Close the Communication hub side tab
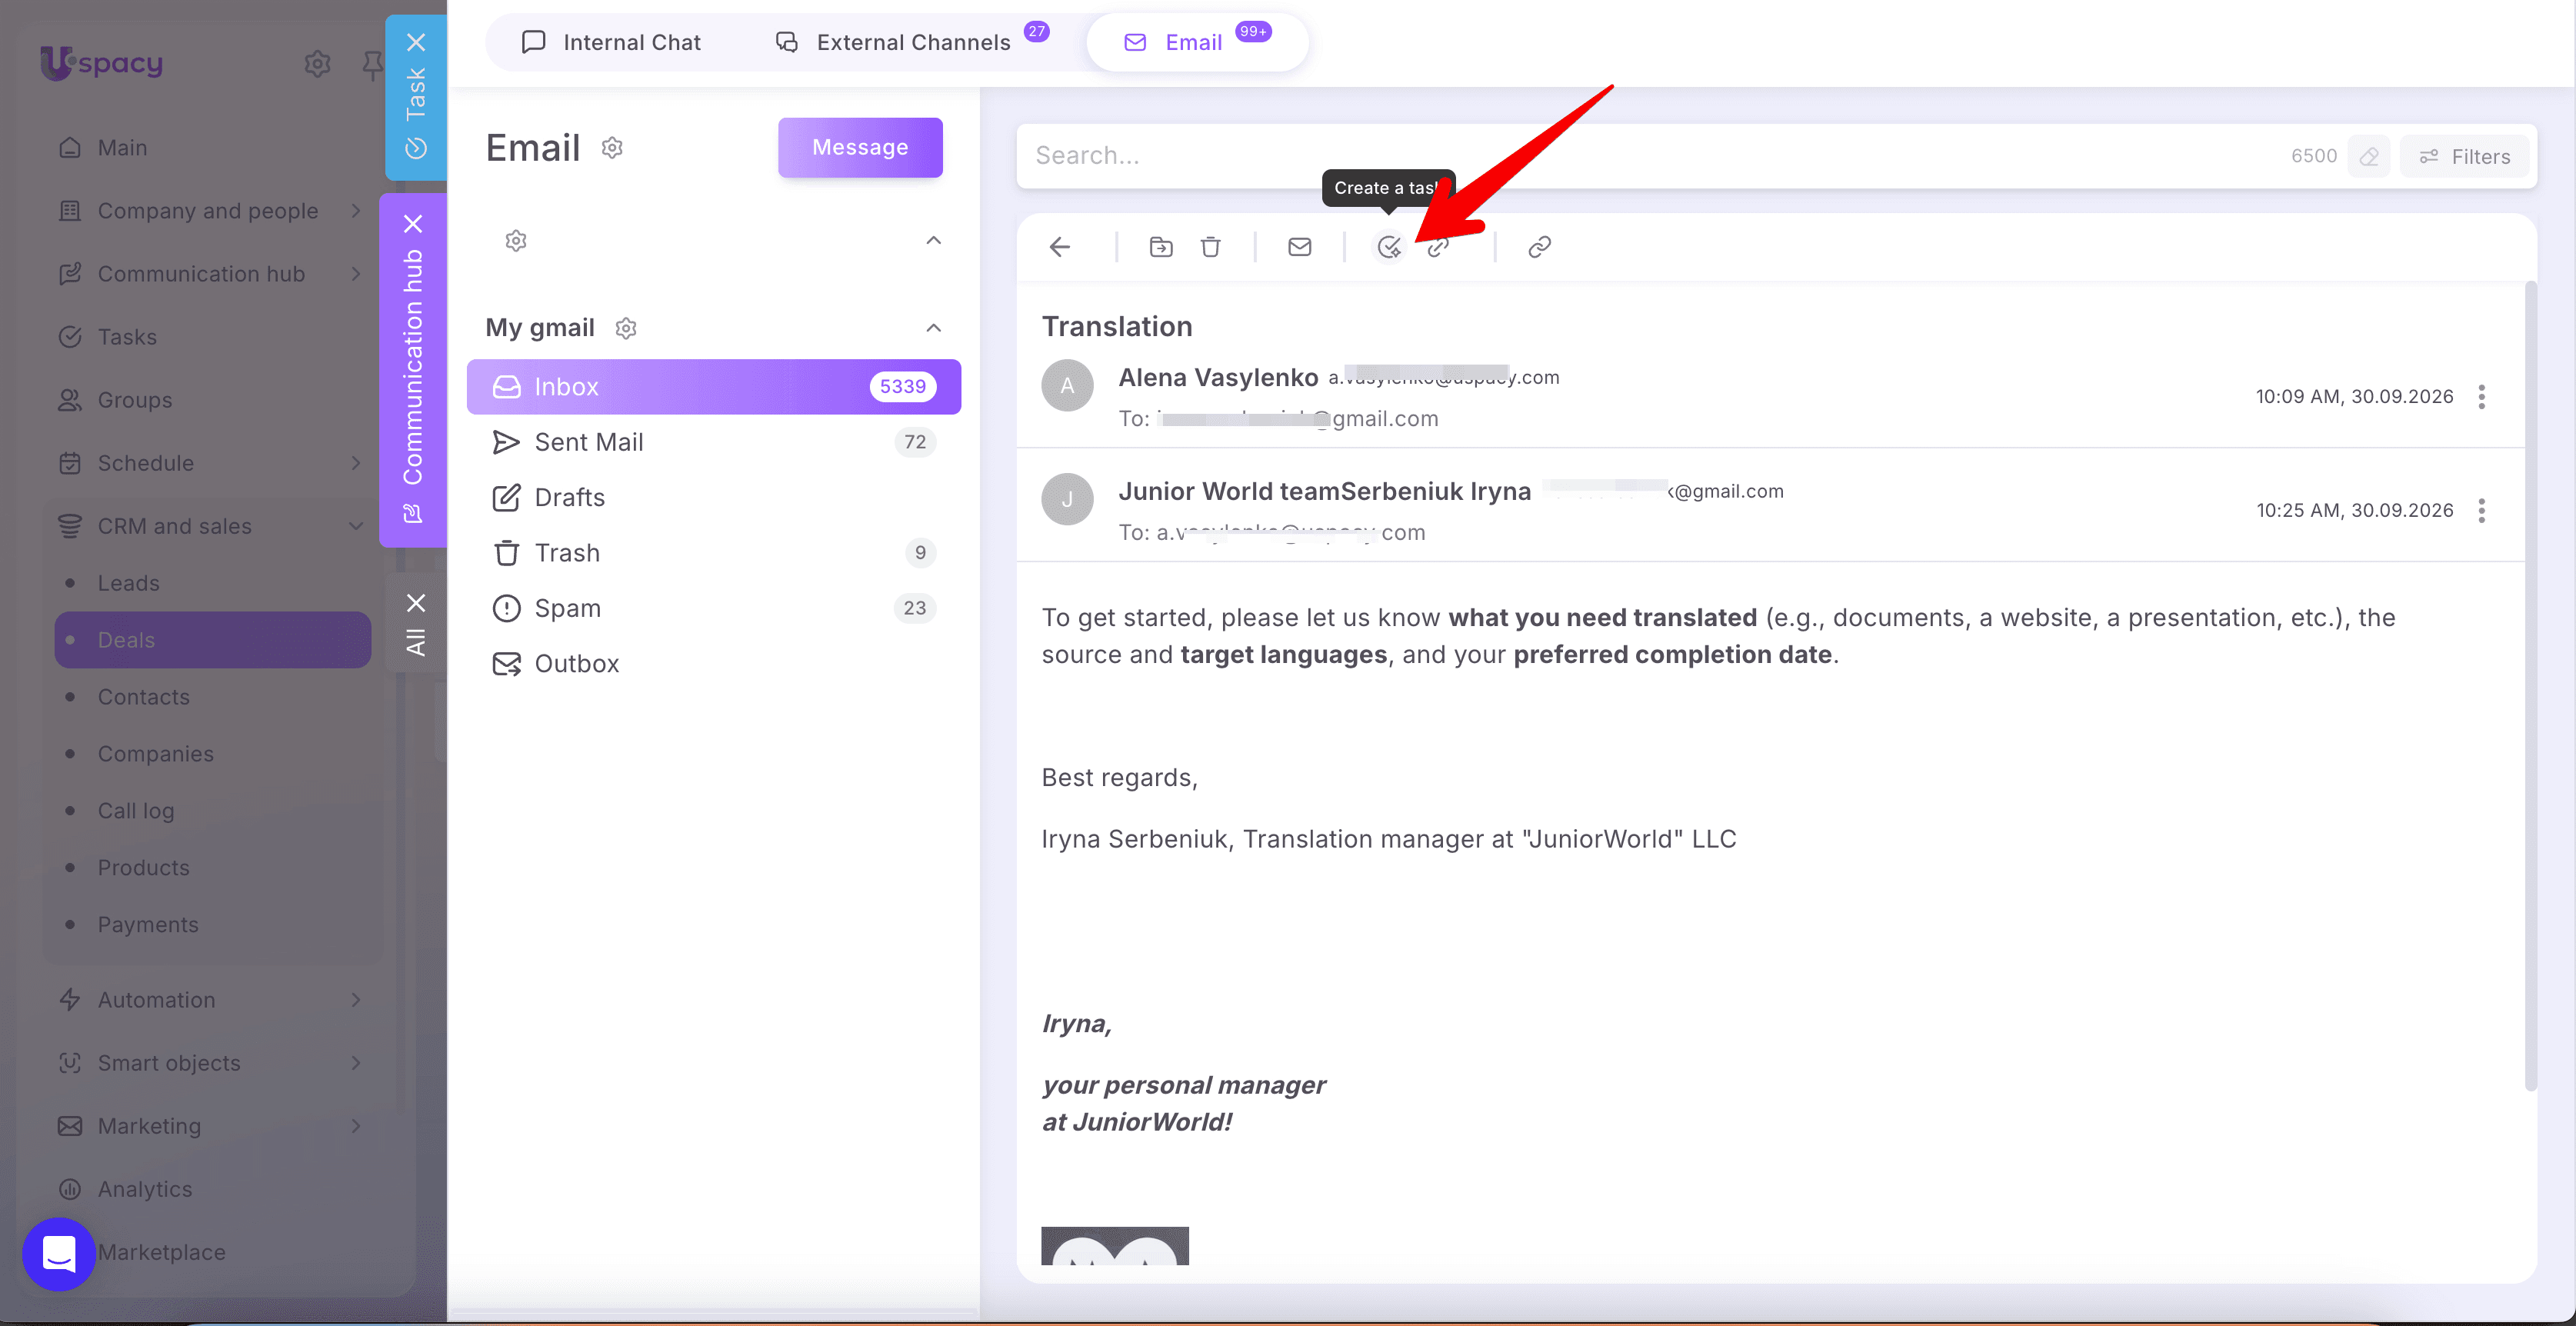 pyautogui.click(x=413, y=223)
